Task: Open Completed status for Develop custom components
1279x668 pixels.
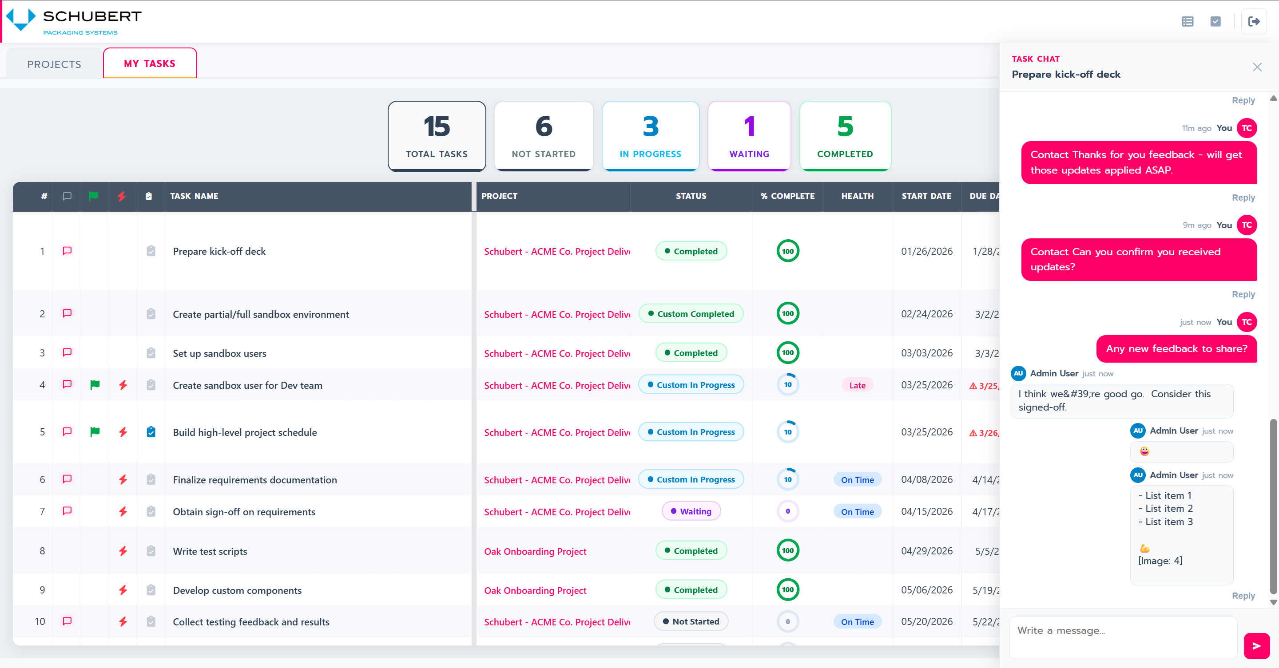Action: point(691,589)
